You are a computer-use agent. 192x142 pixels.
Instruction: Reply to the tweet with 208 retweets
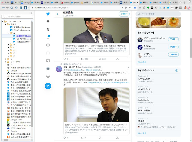[x=65, y=59]
